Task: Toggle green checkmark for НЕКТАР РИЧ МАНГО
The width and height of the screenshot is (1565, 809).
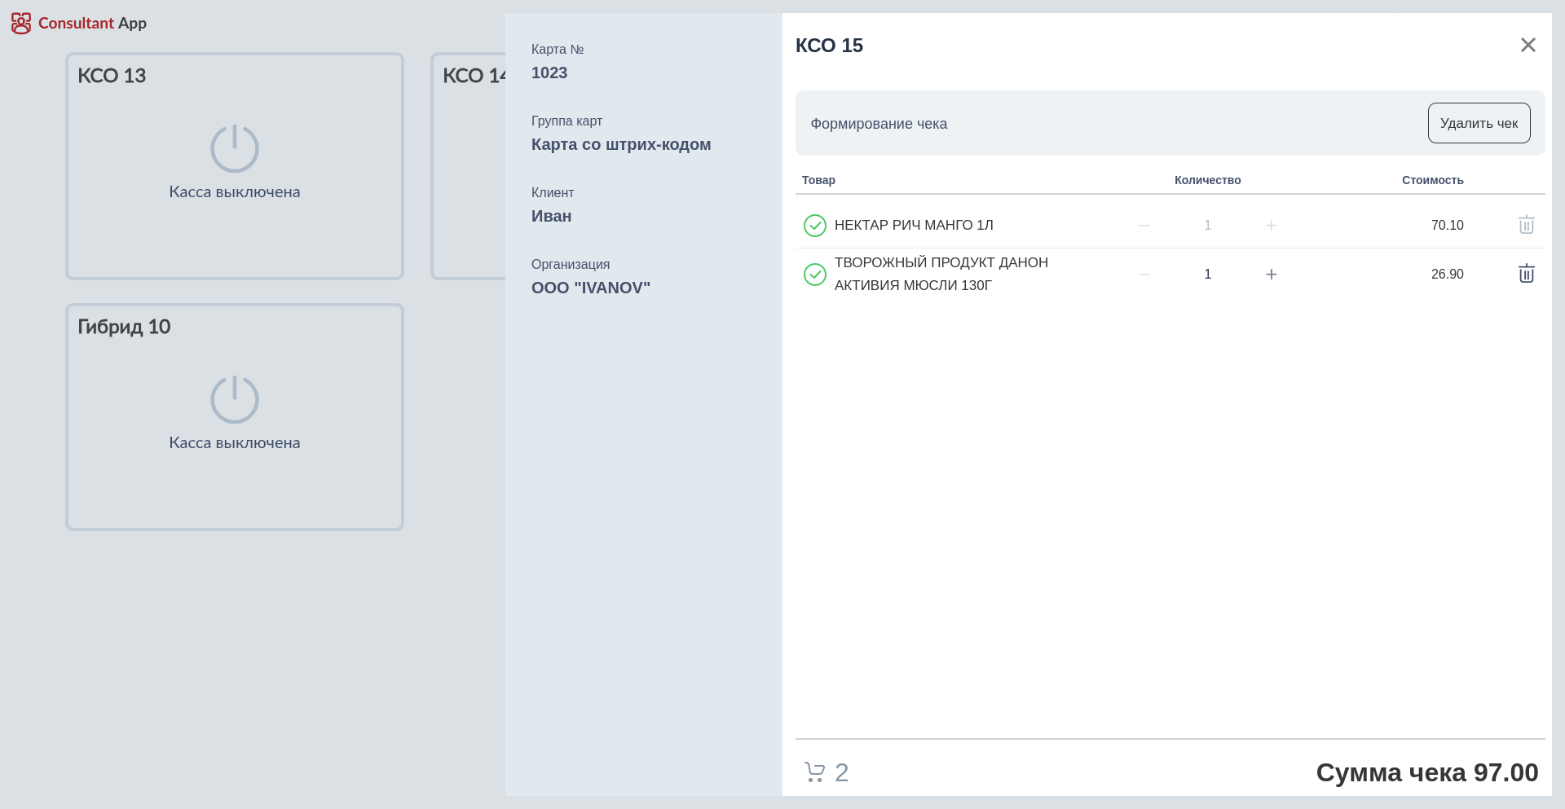Action: (814, 226)
